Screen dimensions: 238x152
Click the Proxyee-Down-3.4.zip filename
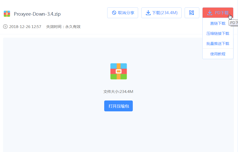click(x=37, y=14)
